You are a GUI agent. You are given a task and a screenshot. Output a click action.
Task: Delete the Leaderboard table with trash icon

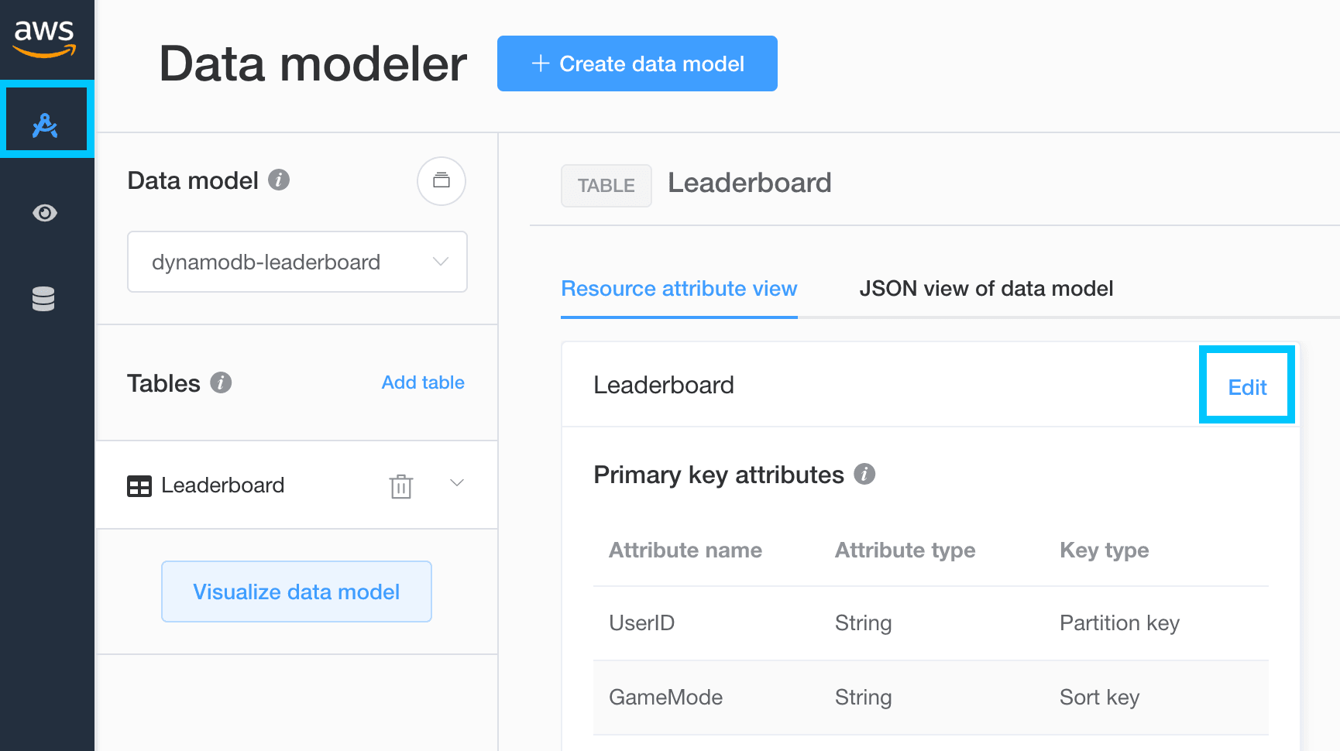401,486
